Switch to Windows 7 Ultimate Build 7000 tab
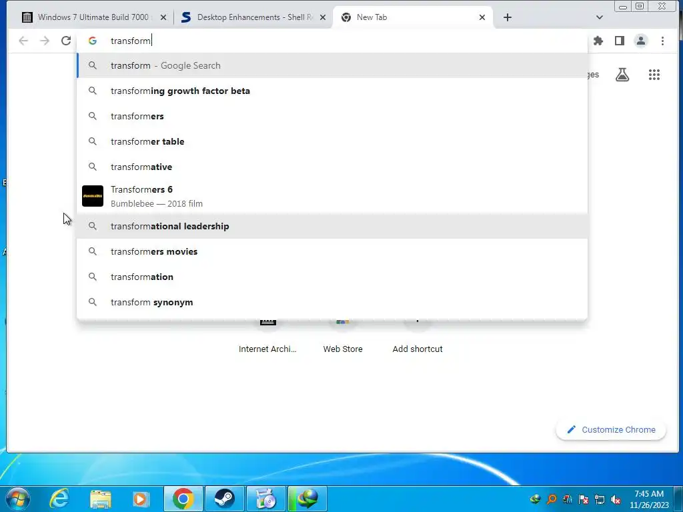The width and height of the screenshot is (683, 512). point(93,17)
